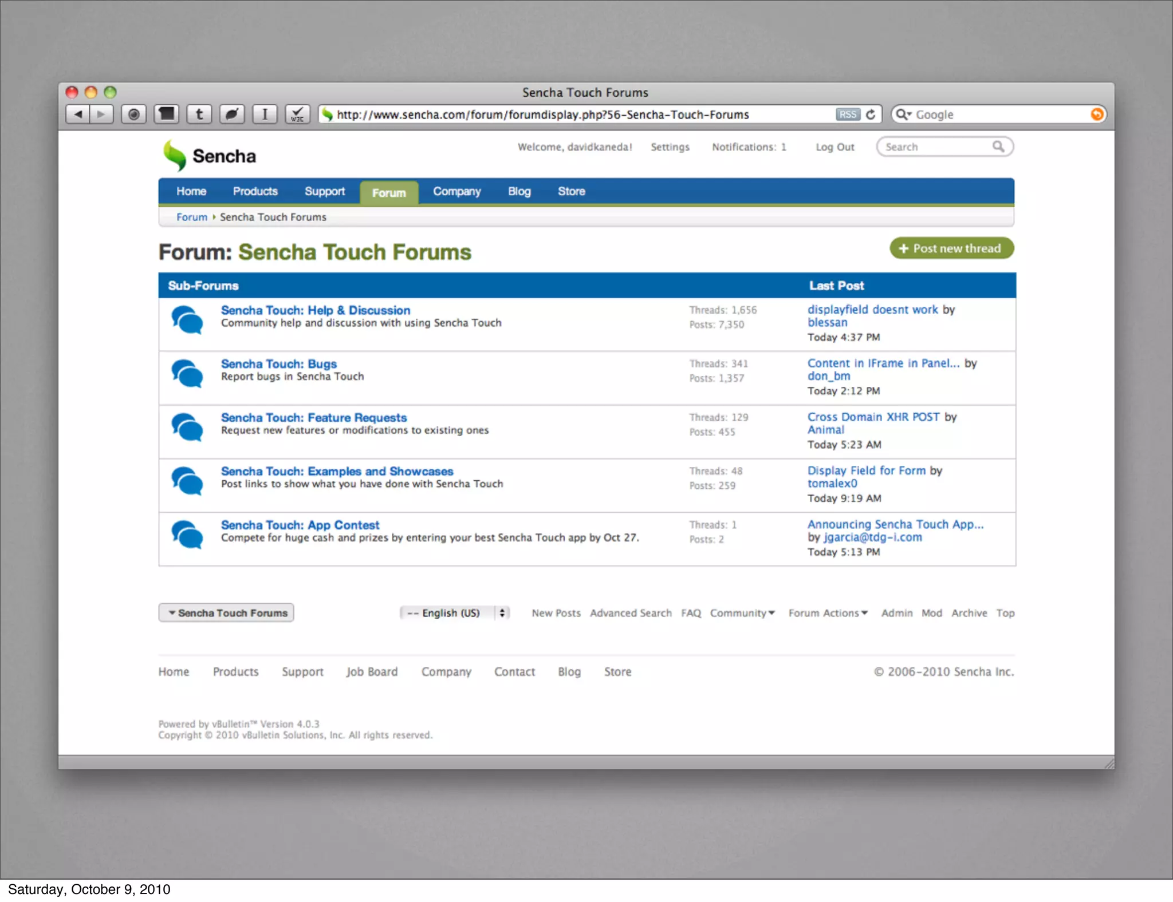
Task: Click Examples and Showcases forum bubble icon
Action: coord(187,481)
